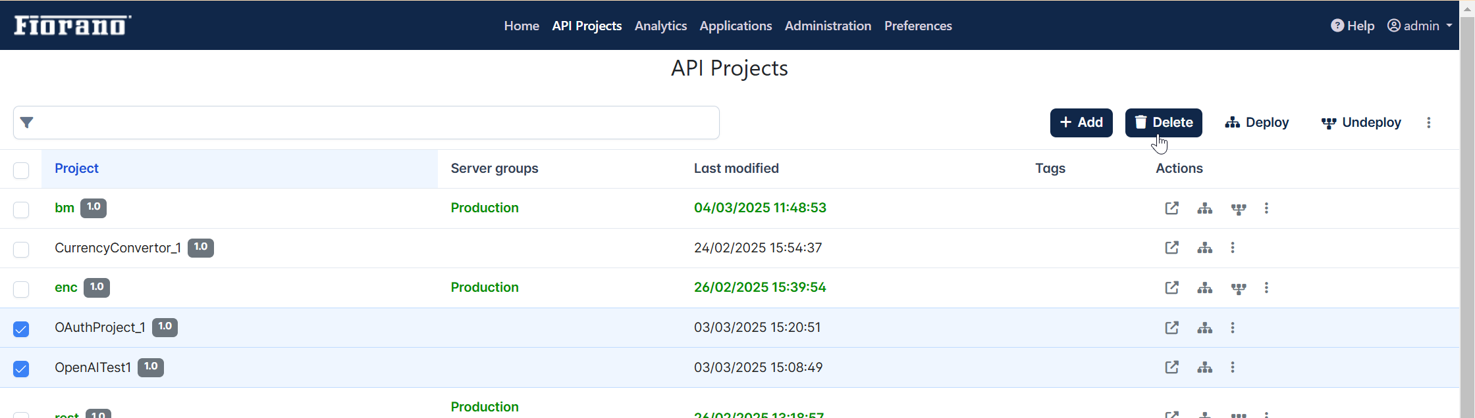This screenshot has height=418, width=1475.
Task: Open CurrencyConvertor_1 project external link icon
Action: [1171, 248]
